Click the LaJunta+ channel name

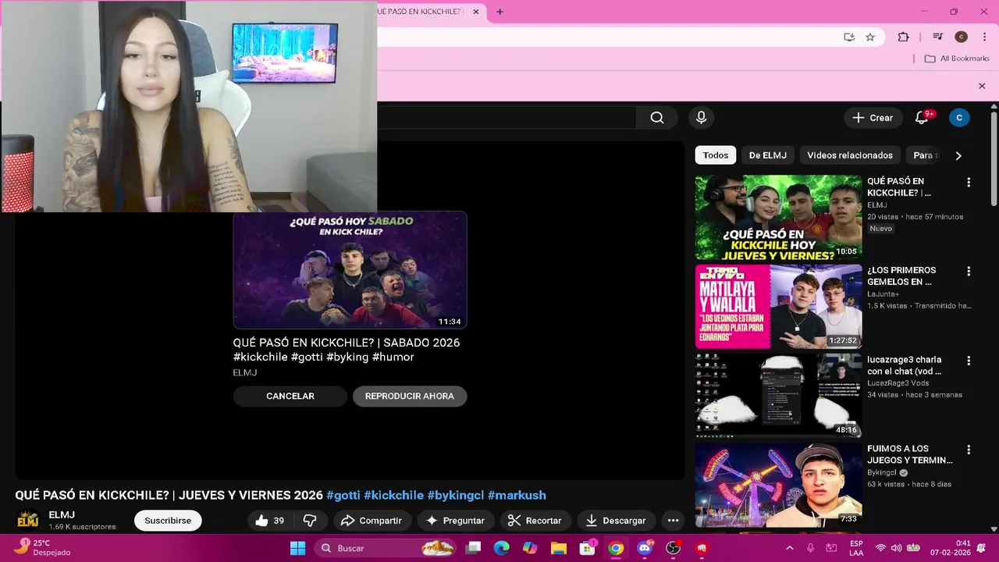[x=883, y=294]
